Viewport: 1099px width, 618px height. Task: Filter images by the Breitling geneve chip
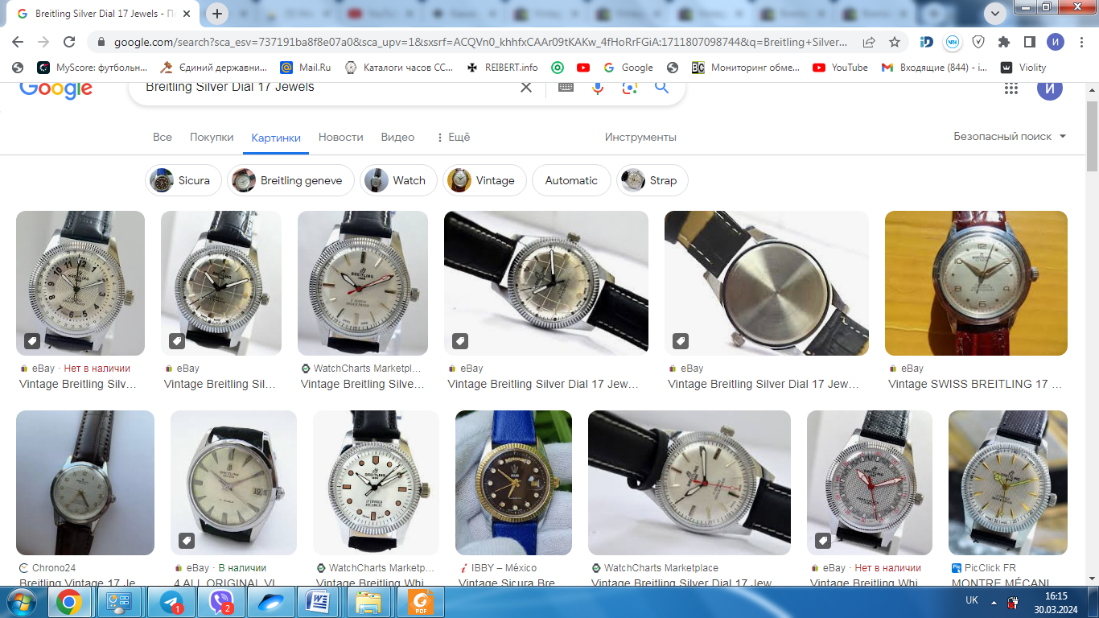click(290, 180)
